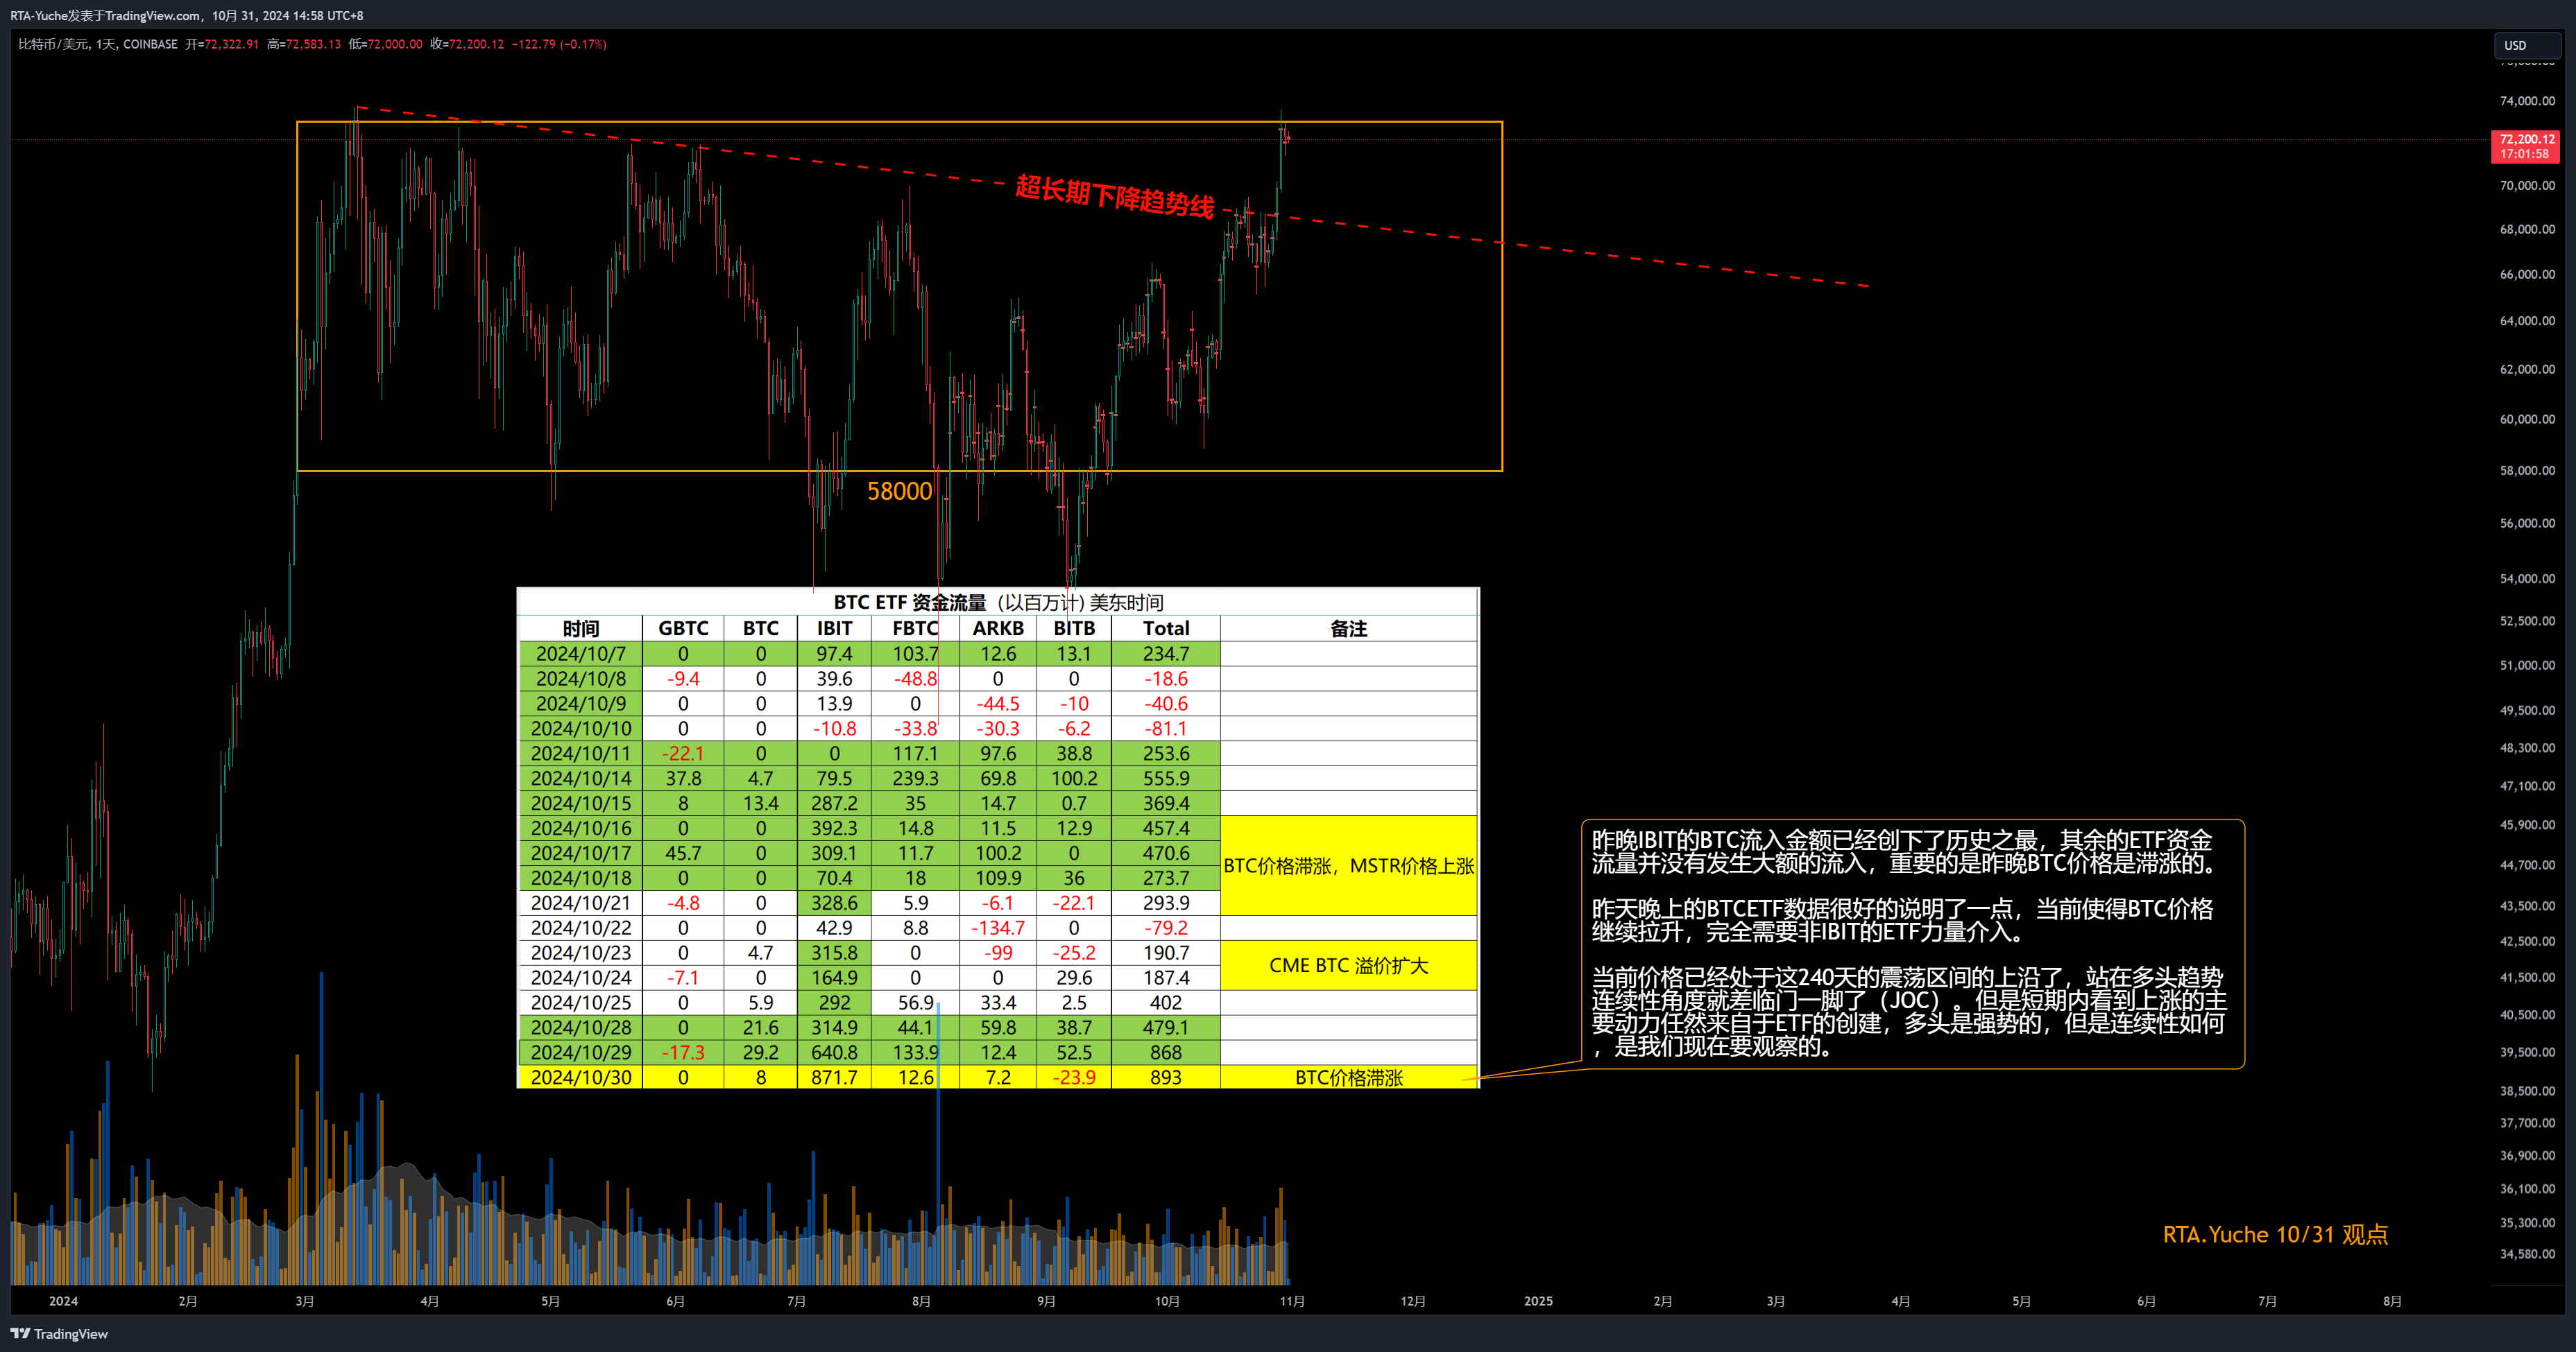The width and height of the screenshot is (2576, 1352).
Task: Click the high value 72,583.13 in the legend
Action: tap(313, 44)
